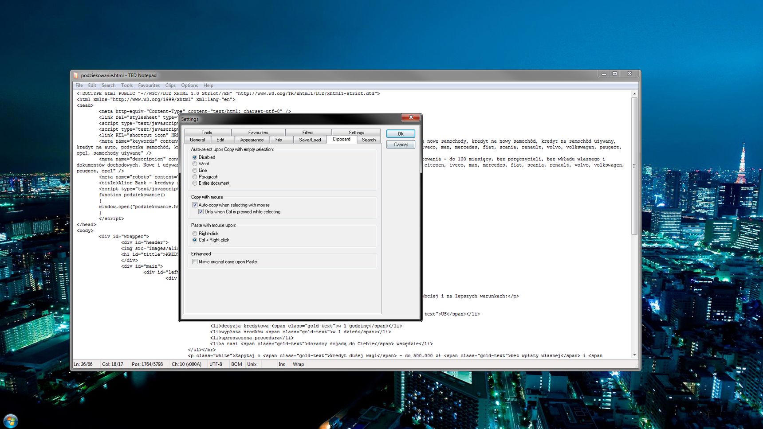This screenshot has height=429, width=763.
Task: Click the <!DOCTYPE html line in editor
Action: [x=228, y=94]
